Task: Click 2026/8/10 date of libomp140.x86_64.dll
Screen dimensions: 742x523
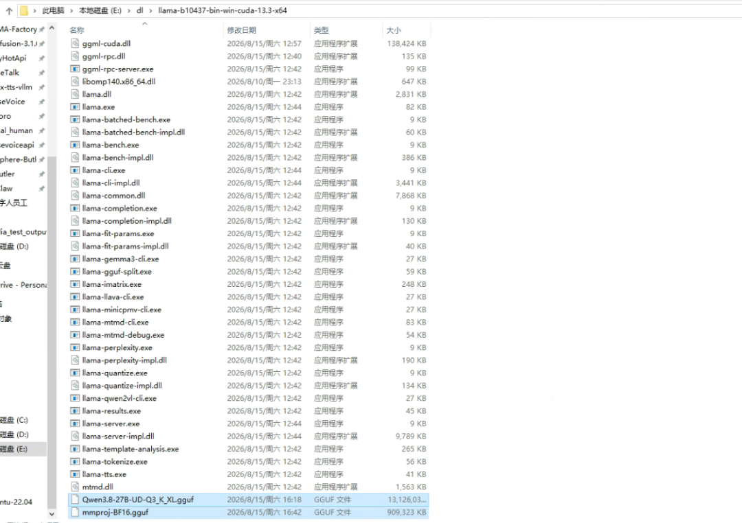Action: click(x=264, y=82)
